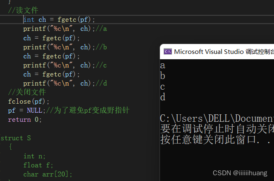Image resolution: width=274 pixels, height=181 pixels.
Task: Click the console path 'C:\Users\DELL\Documen'
Action: [217, 118]
